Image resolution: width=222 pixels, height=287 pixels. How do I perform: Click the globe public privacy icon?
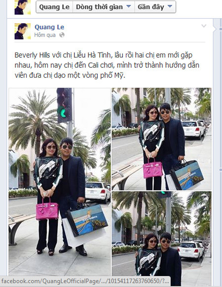62,35
